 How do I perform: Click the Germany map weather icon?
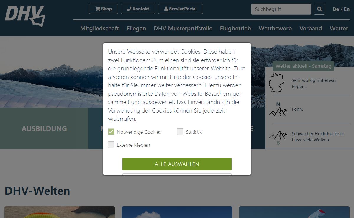coord(276,83)
